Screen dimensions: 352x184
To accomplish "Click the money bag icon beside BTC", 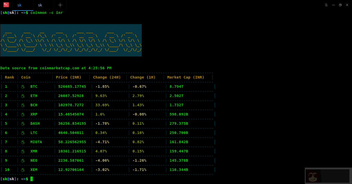I will coord(23,87).
